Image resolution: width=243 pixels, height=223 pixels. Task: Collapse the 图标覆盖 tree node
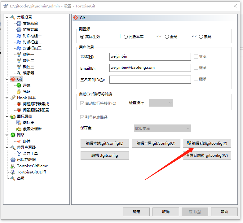click(7, 116)
